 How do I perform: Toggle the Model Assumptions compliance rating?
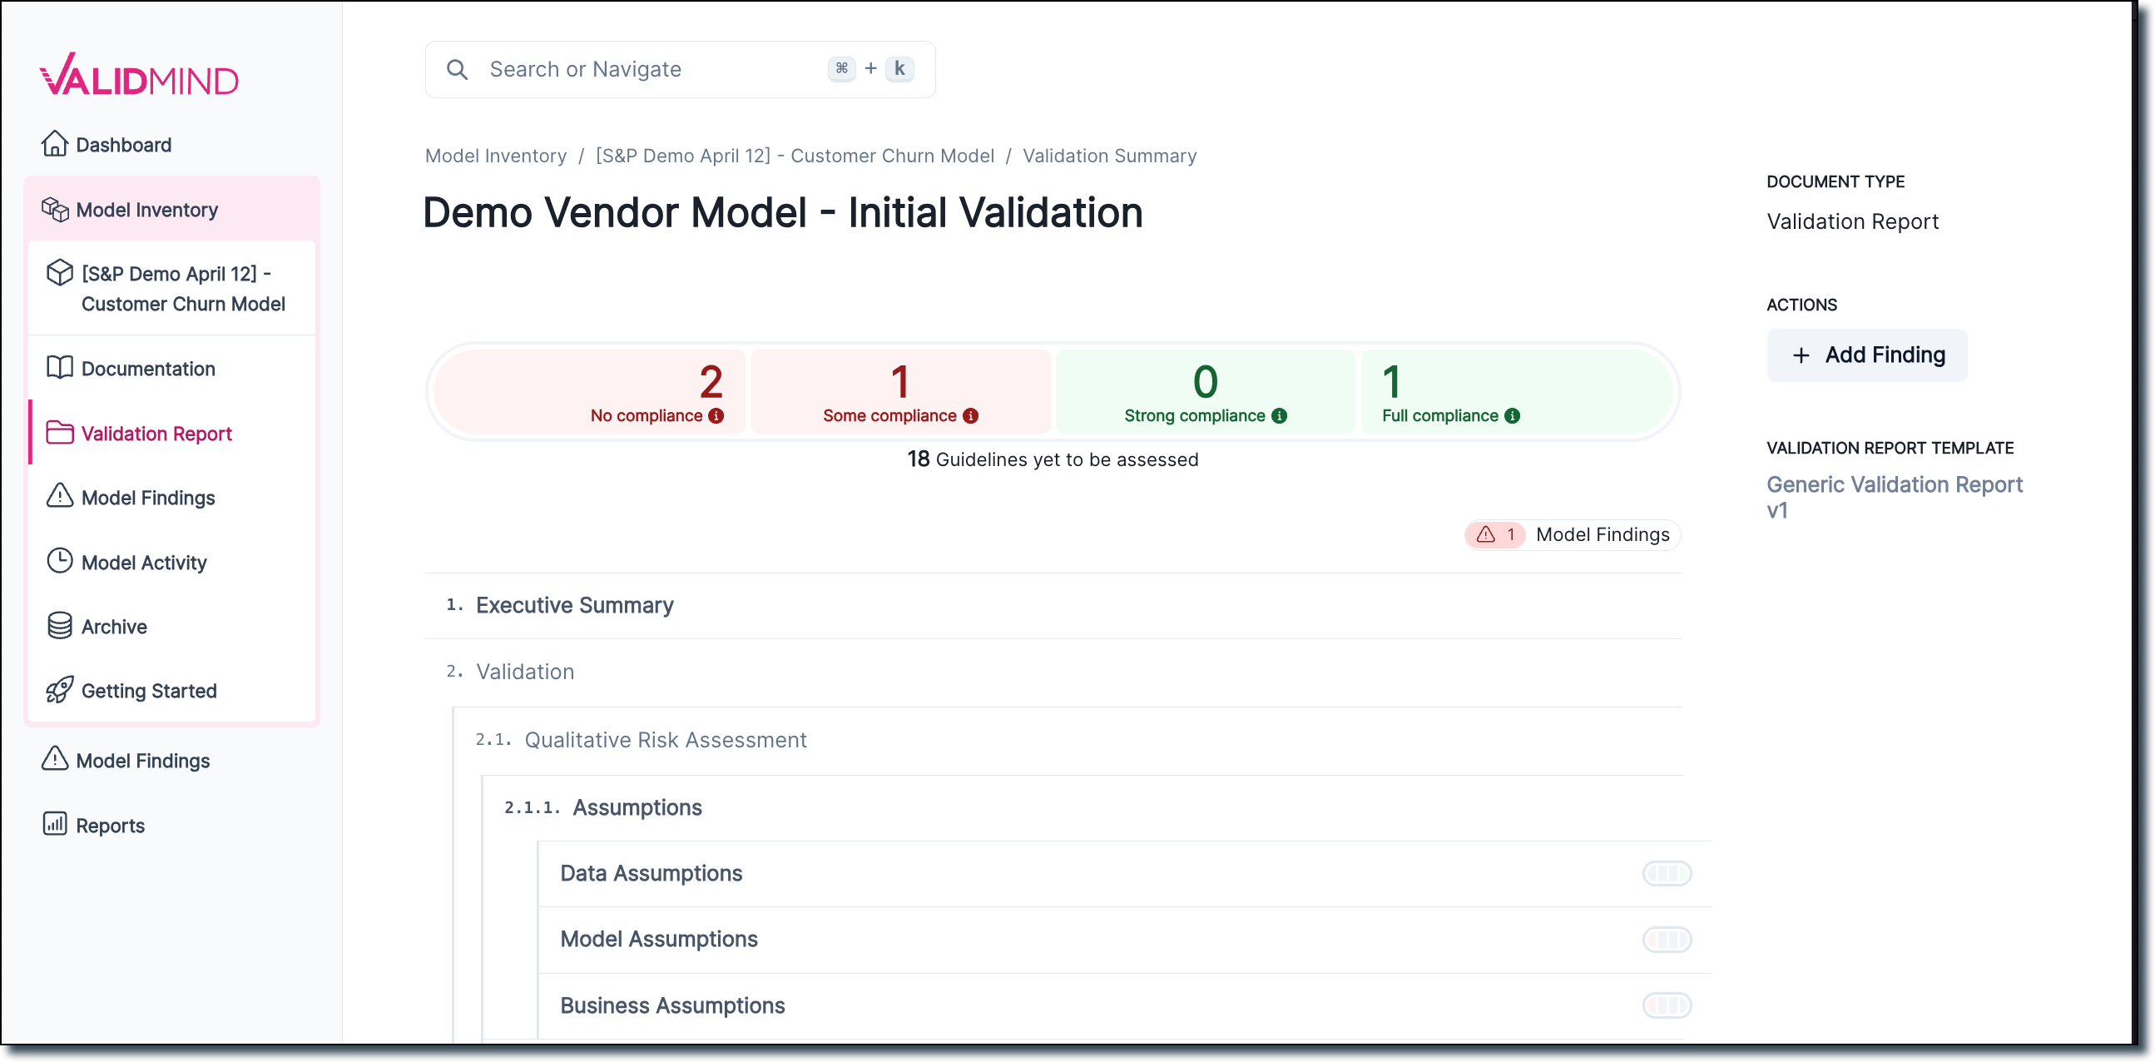1667,940
